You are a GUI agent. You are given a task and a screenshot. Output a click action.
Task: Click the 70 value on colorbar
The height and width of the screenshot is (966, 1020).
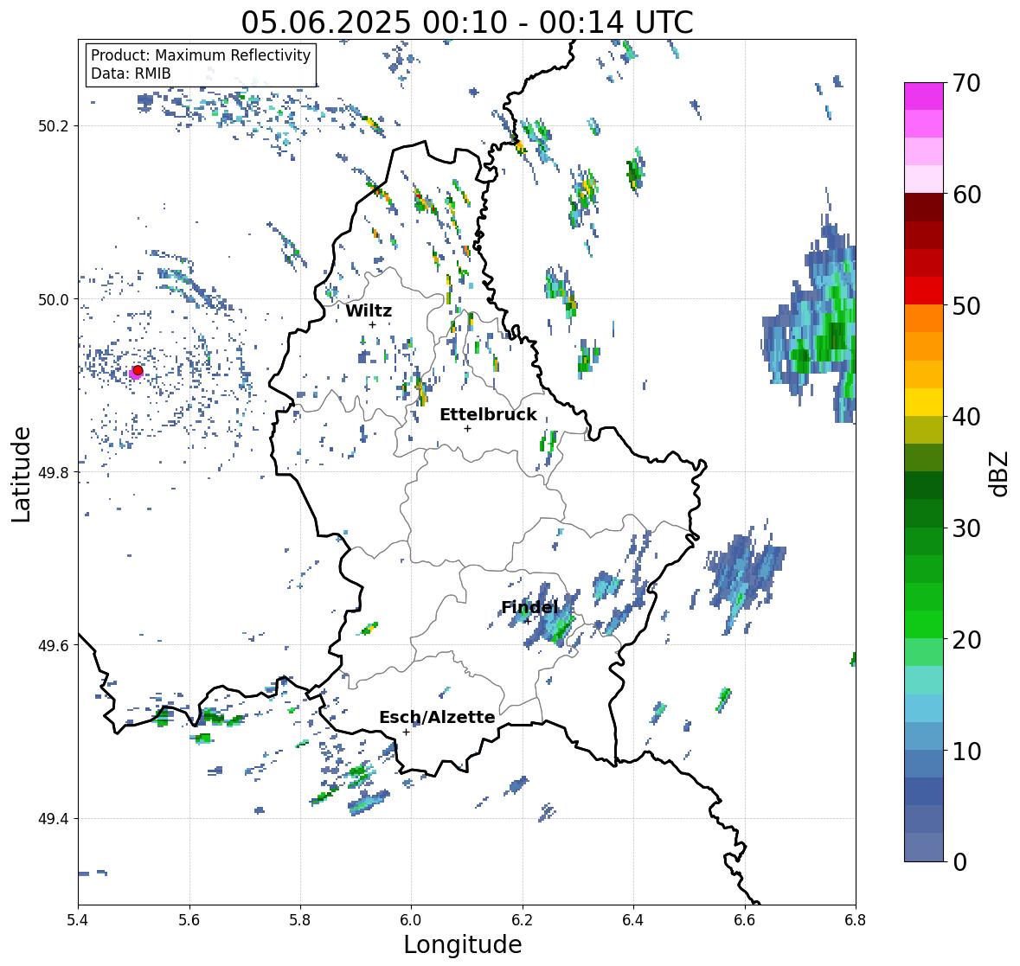[966, 83]
